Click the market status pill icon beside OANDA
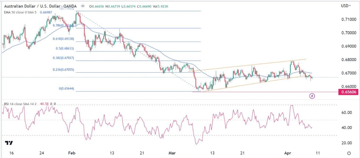 (x=83, y=6)
